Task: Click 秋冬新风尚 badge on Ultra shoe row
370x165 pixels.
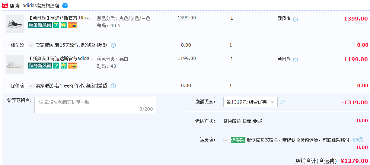Action: point(40,25)
